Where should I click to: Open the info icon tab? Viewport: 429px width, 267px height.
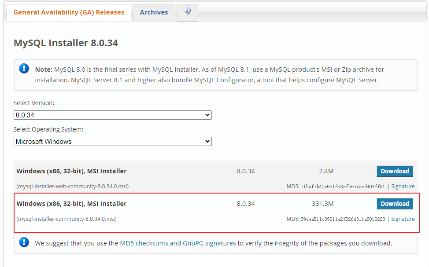(188, 12)
